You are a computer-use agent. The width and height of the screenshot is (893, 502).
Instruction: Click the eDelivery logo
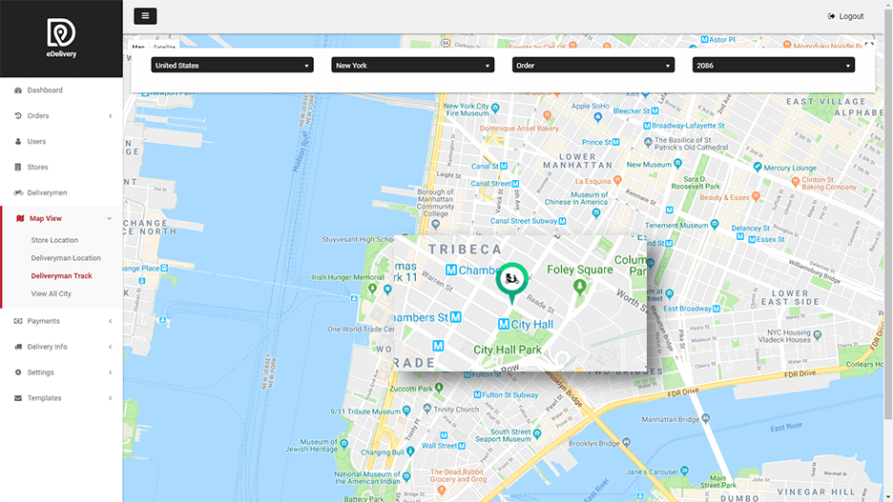pos(61,38)
